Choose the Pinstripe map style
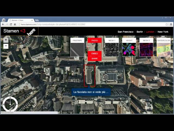 pyautogui.click(x=77, y=47)
